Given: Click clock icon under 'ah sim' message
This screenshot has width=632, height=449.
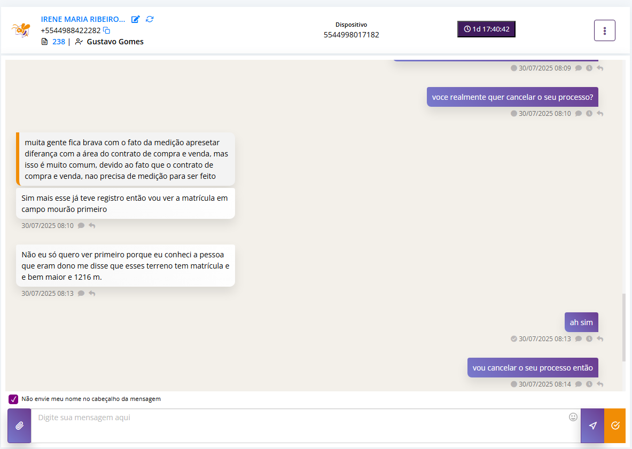Looking at the screenshot, I should pyautogui.click(x=589, y=339).
